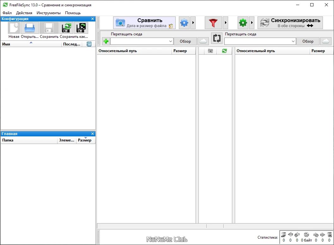Expand comparison variant arrow next to gear
The image size is (334, 245).
click(193, 22)
